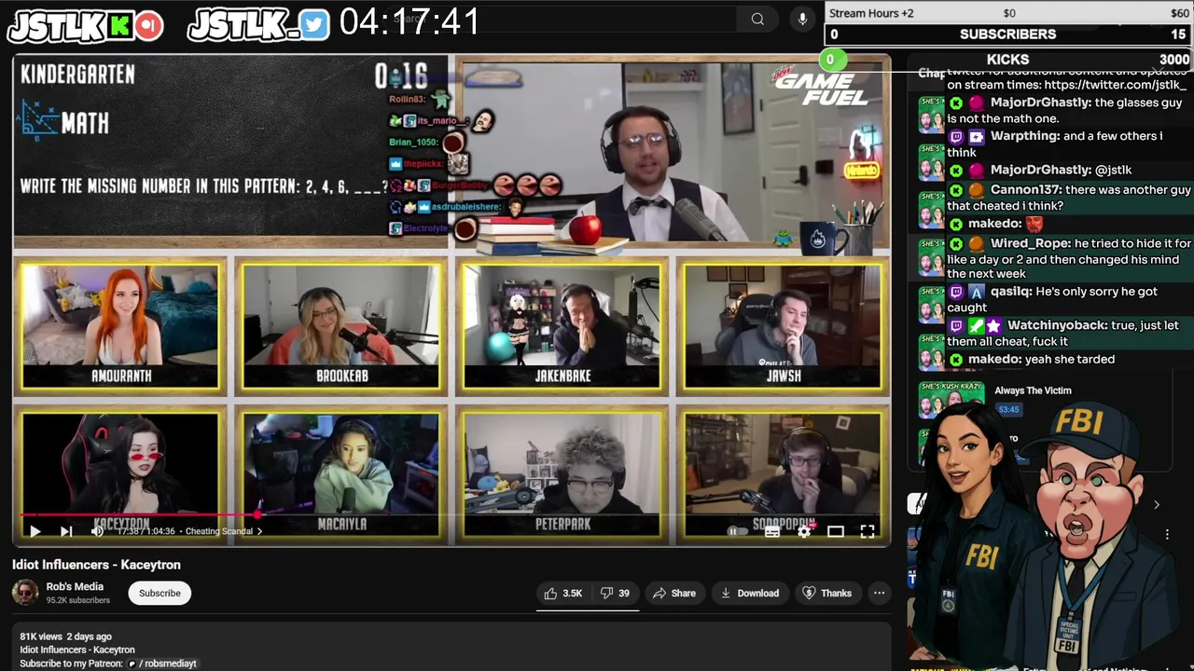Mute the video with the speaker icon
The height and width of the screenshot is (671, 1194).
[x=97, y=531]
